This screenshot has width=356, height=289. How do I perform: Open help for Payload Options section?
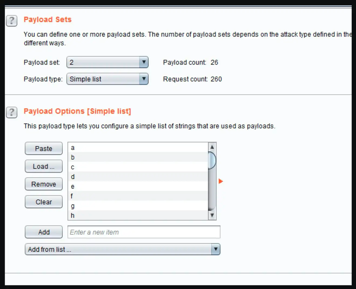(x=12, y=113)
